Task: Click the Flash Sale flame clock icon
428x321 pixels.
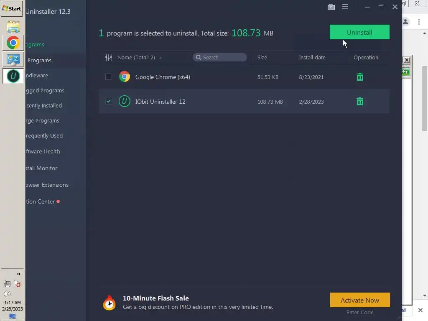Action: pyautogui.click(x=109, y=303)
